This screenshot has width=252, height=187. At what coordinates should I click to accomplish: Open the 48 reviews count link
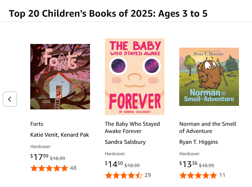[x=73, y=168]
